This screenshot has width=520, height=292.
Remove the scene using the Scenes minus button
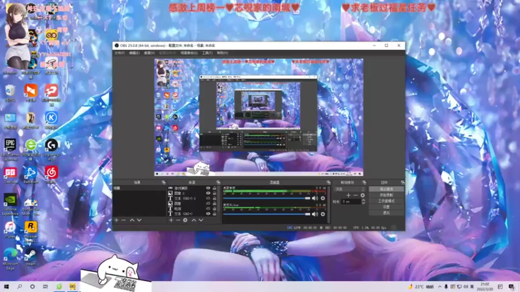pos(123,220)
